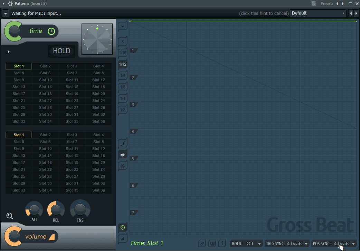The image size is (360, 251).
Task: Click the chain link icon at the bottom
Action: (202, 243)
